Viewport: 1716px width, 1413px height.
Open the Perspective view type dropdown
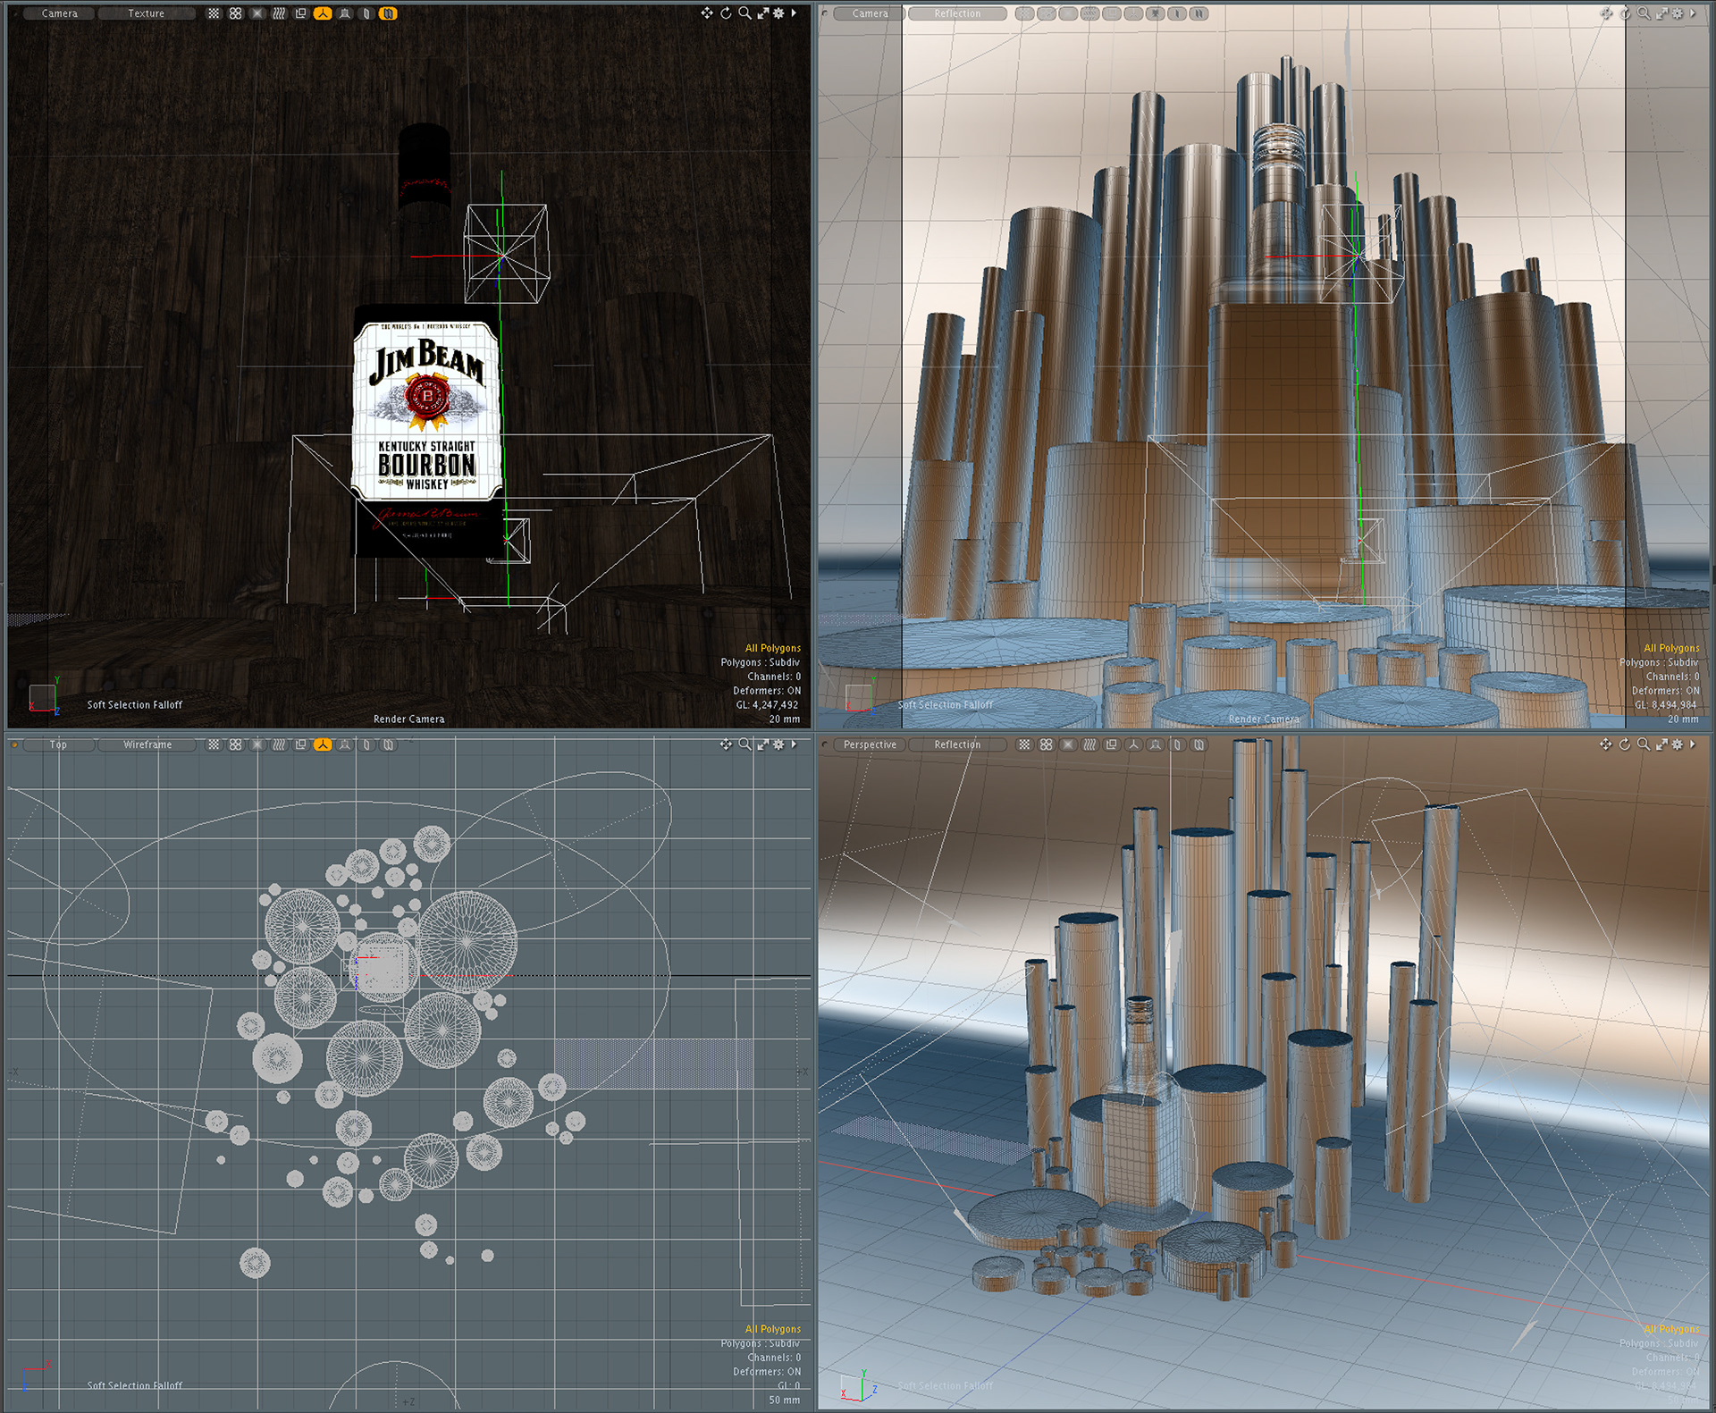(x=869, y=744)
